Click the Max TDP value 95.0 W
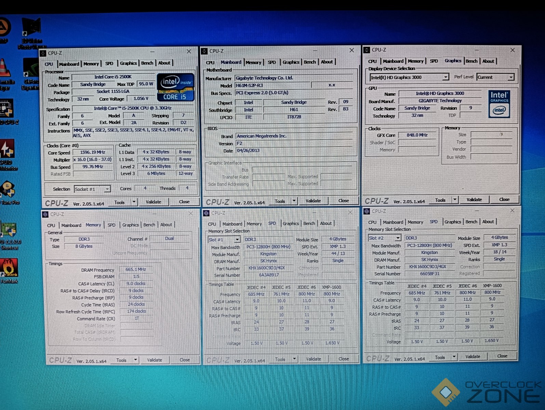This screenshot has height=410, width=545. (146, 84)
